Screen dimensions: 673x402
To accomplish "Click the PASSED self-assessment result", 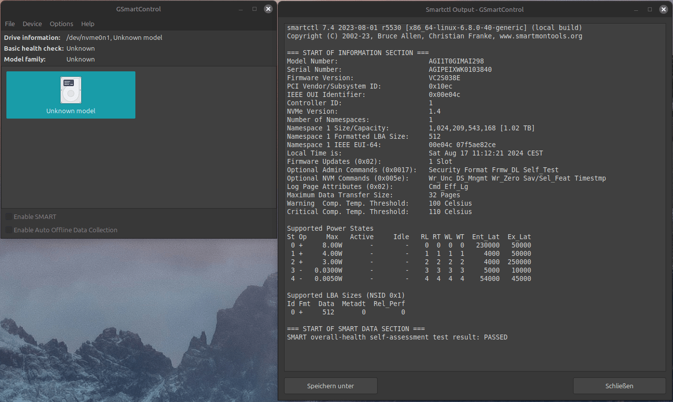I will pos(496,337).
